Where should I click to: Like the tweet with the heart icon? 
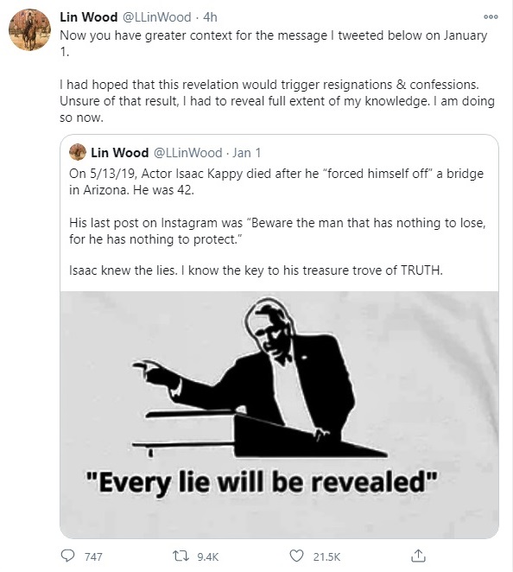(296, 556)
